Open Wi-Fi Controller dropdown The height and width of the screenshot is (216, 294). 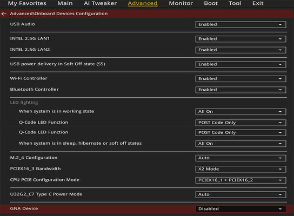coord(240,79)
